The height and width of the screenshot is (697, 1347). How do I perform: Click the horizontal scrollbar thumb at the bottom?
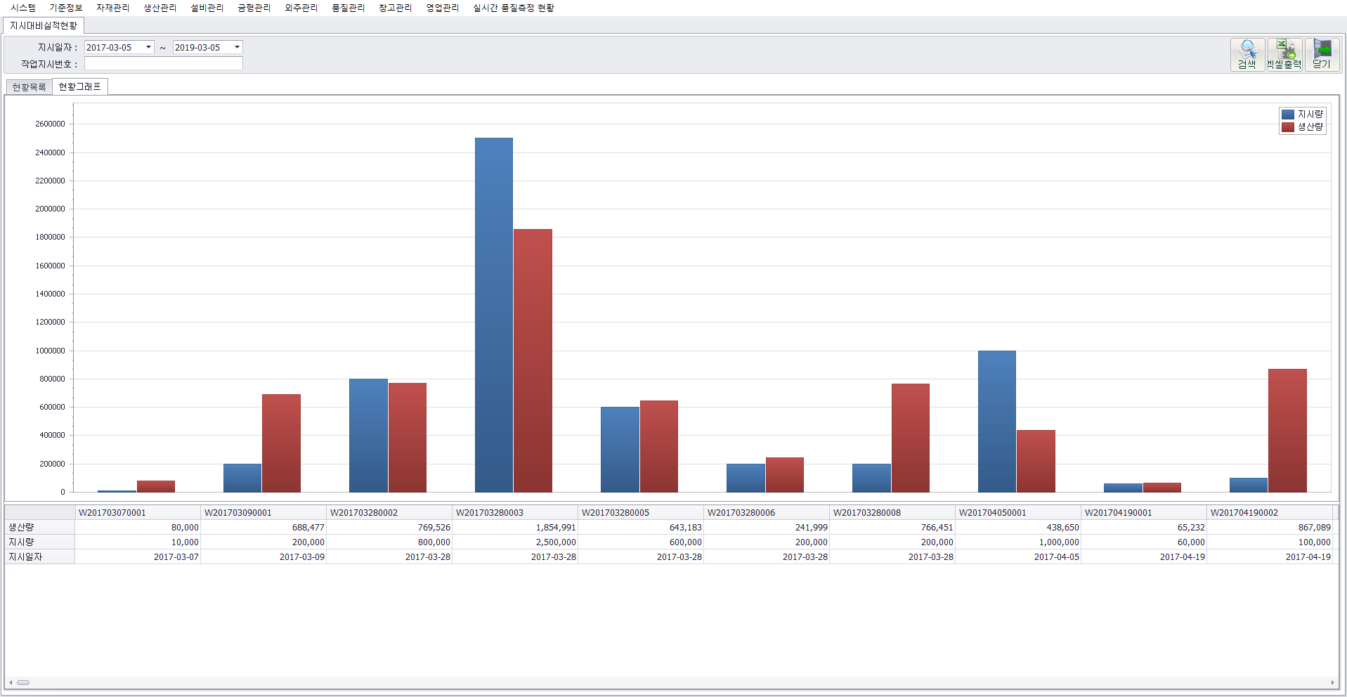(23, 682)
